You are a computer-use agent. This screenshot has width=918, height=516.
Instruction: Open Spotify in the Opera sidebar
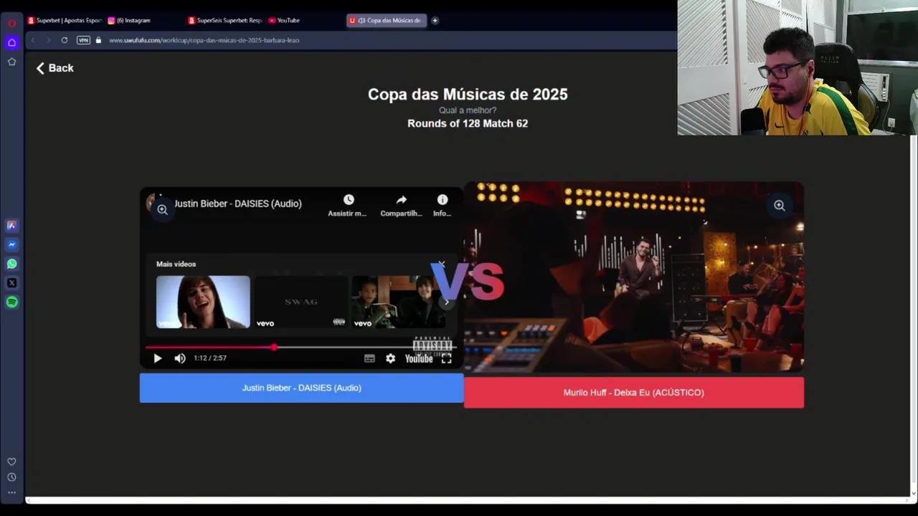(11, 302)
